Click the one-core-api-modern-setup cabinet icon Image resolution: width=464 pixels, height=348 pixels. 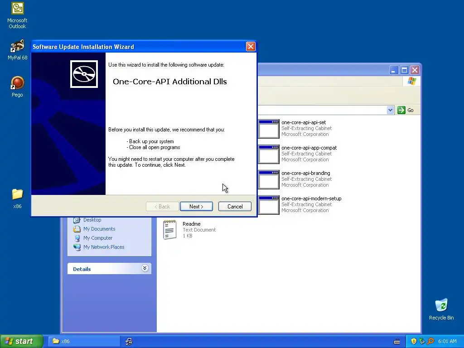click(x=269, y=205)
